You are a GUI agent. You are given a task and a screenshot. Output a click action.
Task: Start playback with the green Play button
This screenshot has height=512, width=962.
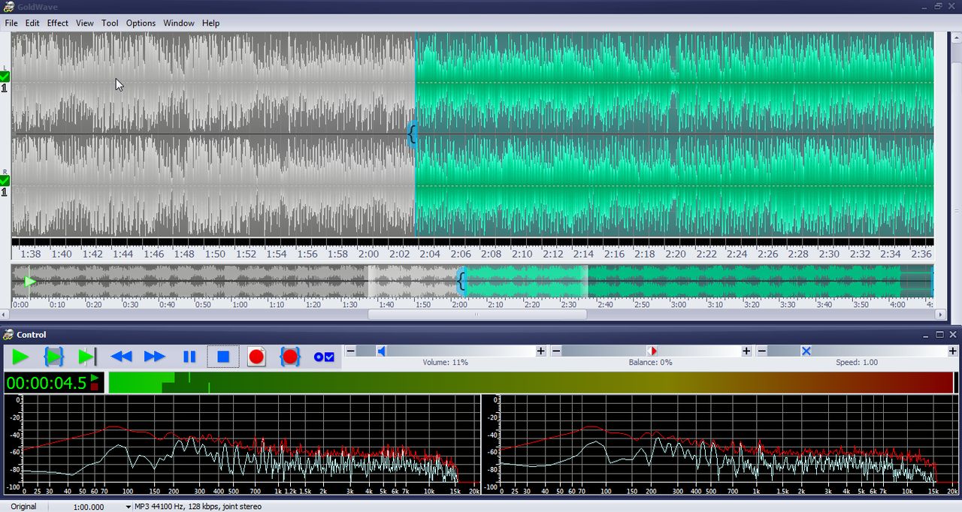[20, 357]
